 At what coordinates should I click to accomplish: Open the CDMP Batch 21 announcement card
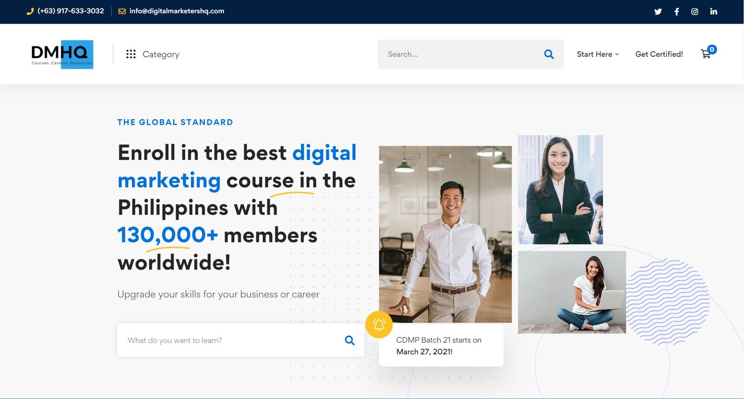point(441,346)
